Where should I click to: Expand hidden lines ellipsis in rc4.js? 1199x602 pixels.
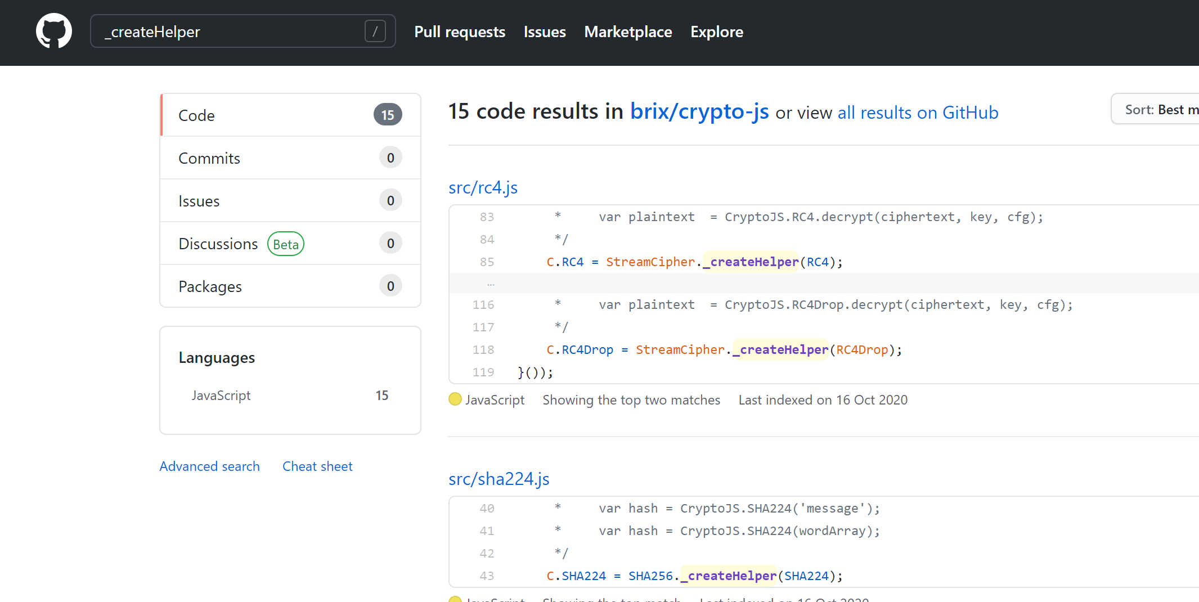[x=491, y=284]
